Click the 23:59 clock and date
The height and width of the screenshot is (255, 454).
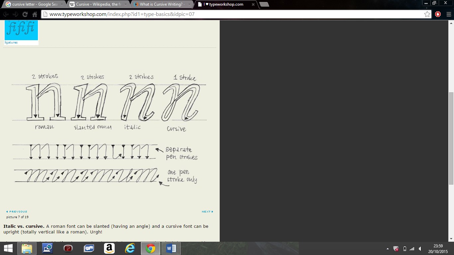tap(438, 248)
